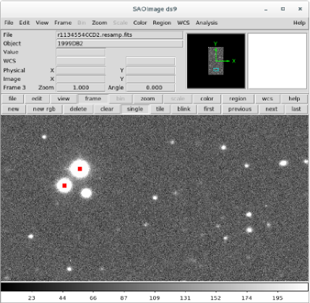Screen dimensions: 310x303
Task: Click the 'new rgb' frame button
Action: click(44, 109)
